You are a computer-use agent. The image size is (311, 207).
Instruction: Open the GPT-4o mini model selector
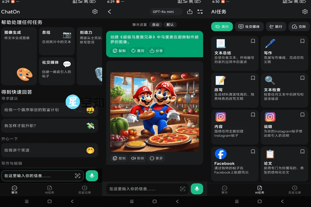tap(166, 12)
